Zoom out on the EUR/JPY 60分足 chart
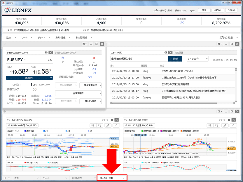Viewport: 243px width, 182px height. (x=100, y=125)
